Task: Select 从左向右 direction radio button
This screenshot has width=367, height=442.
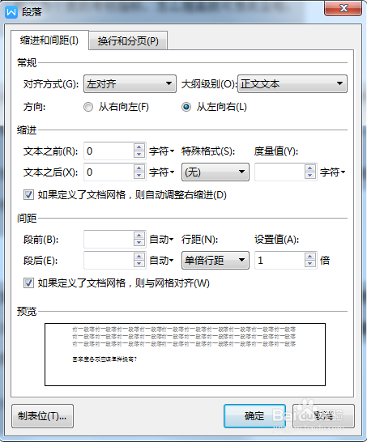Action: pos(186,107)
